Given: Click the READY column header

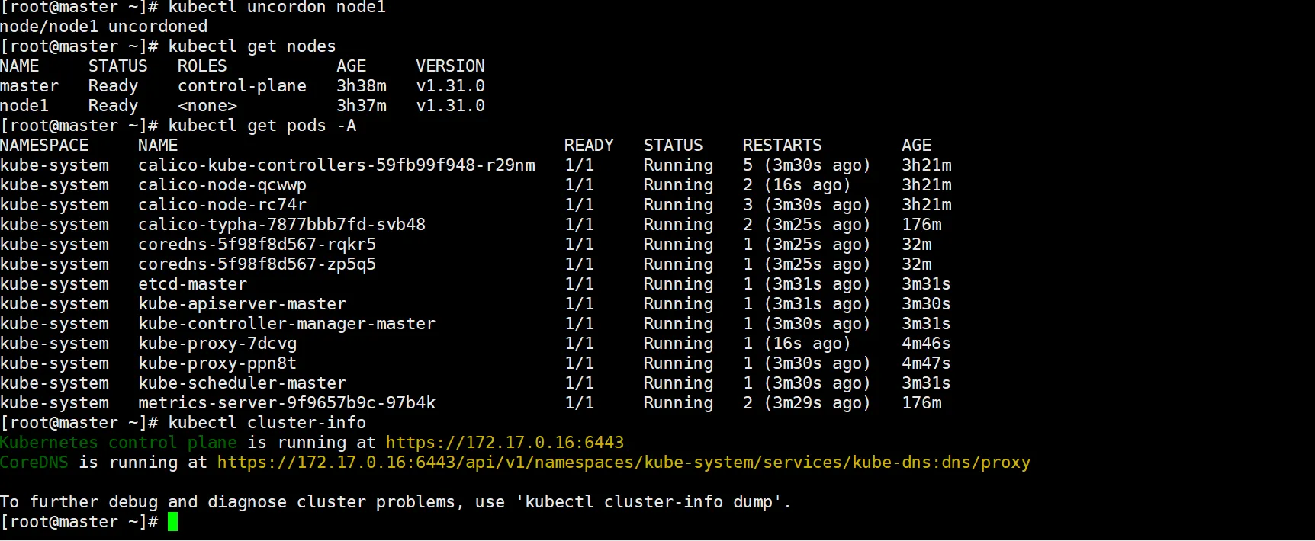Looking at the screenshot, I should (589, 146).
